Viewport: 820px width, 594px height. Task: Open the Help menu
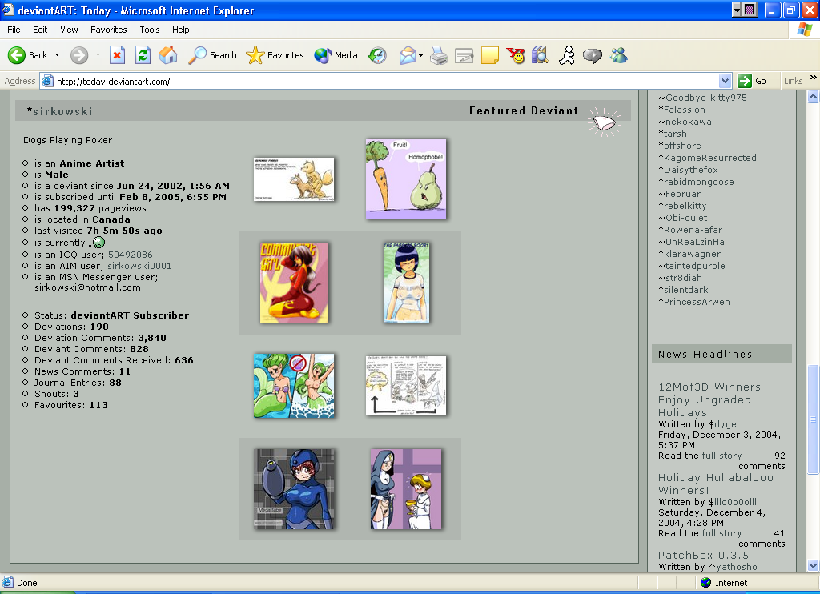coord(180,30)
